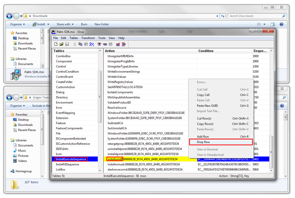This screenshot has height=198, width=295.
Task: Click the Save floppy icon in Orca toolbar
Action: (x=67, y=44)
